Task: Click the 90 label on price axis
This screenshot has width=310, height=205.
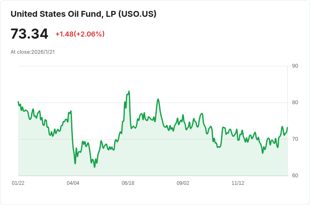Action: (295, 66)
